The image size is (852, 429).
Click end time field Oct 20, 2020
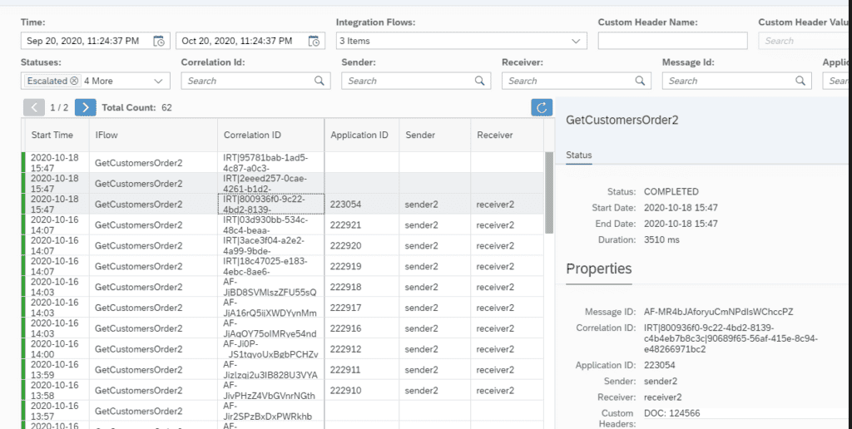pos(250,41)
